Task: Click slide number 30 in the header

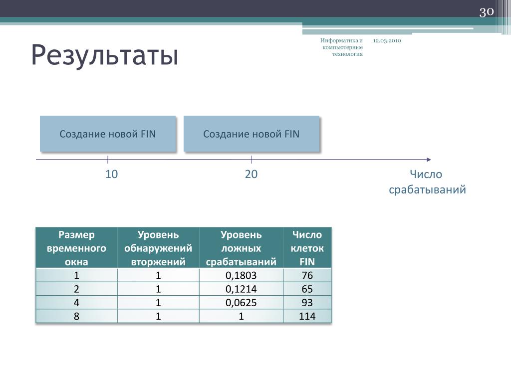Action: point(486,12)
